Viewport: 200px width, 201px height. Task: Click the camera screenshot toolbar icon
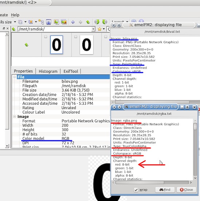(48, 22)
